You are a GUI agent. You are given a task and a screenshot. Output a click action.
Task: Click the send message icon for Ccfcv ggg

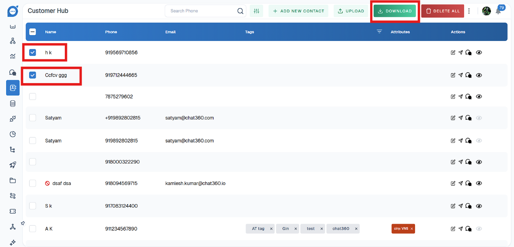(460, 75)
